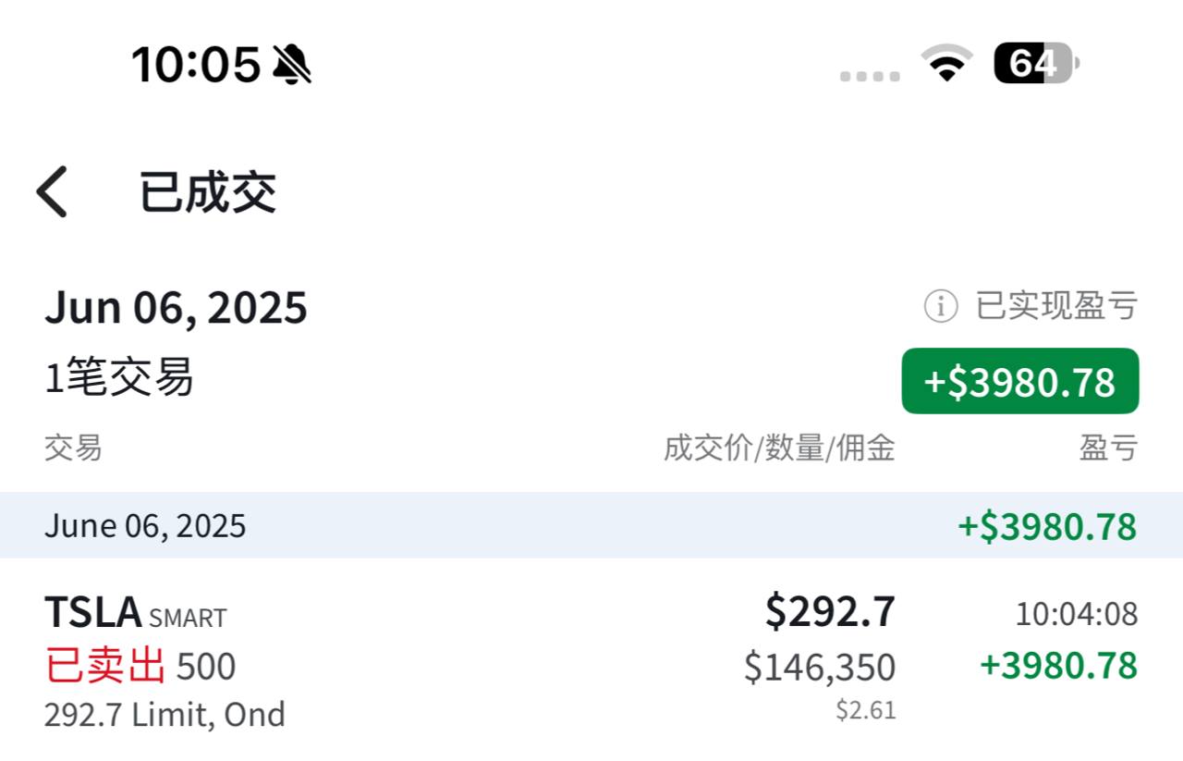Tap the $292.7 fill price
This screenshot has width=1183, height=761.
point(830,611)
